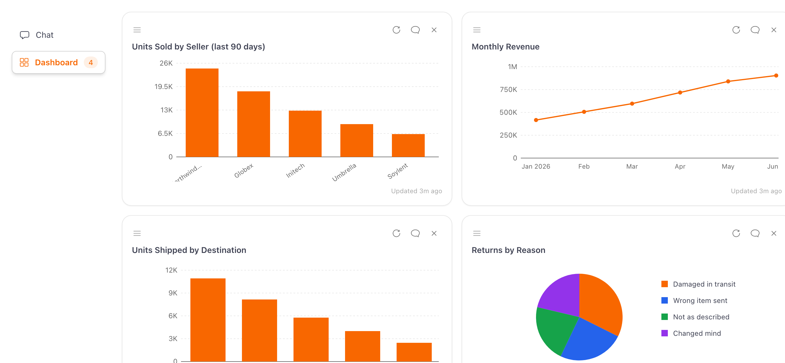Click the Globex bar in seller chart
The image size is (785, 363).
pos(254,124)
